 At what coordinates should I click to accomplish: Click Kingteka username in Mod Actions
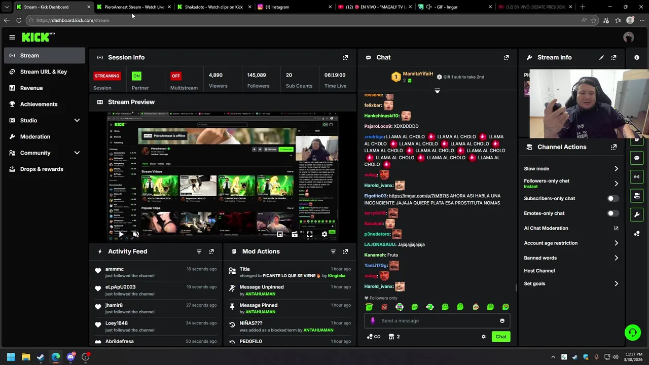(337, 276)
